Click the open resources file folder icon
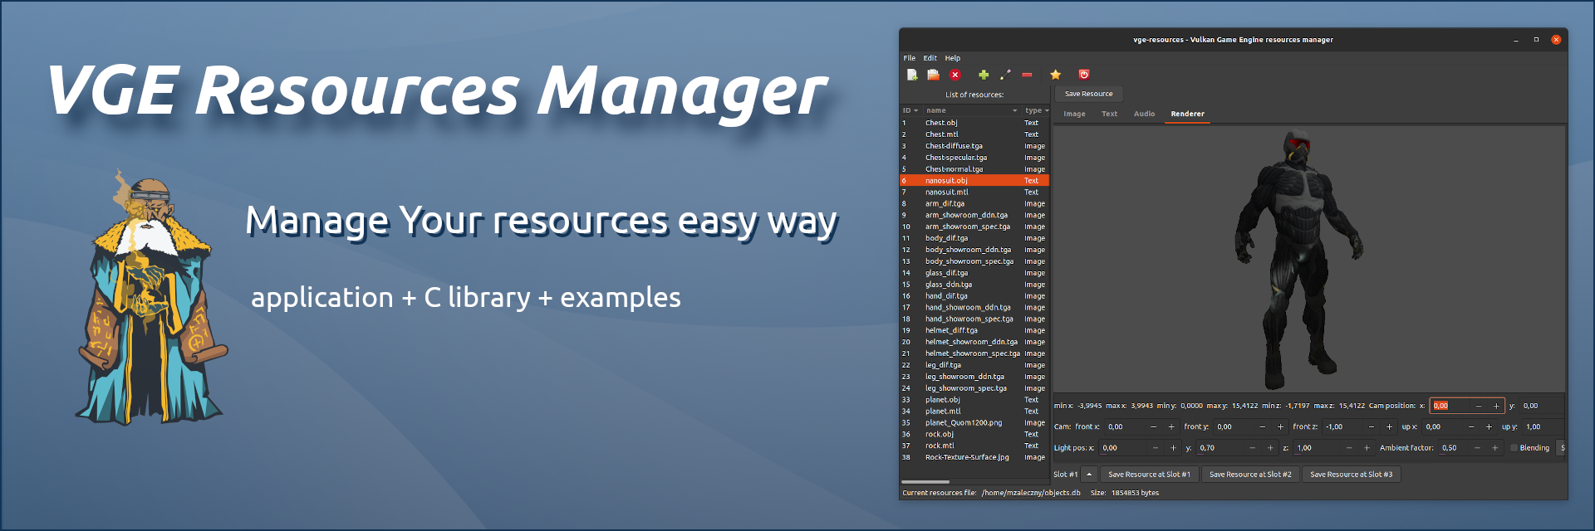Screen dimensions: 1595x531 click(x=933, y=75)
